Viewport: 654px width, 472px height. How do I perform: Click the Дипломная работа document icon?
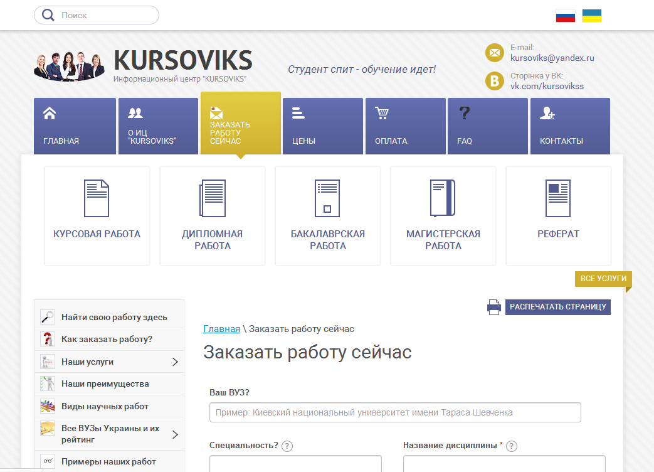213,198
